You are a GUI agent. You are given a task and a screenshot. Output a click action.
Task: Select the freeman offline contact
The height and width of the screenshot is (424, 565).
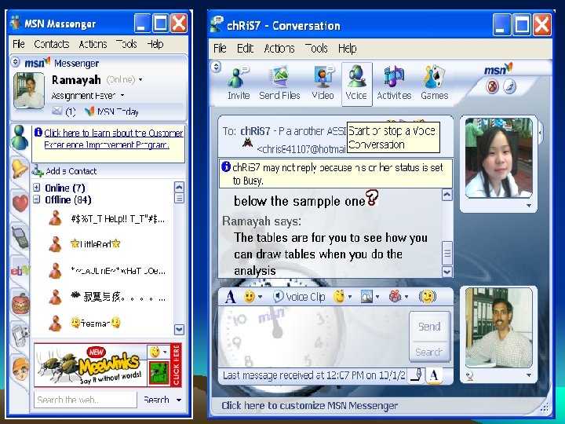click(x=96, y=323)
